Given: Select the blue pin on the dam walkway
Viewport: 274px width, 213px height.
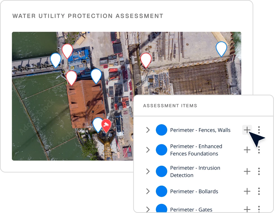Looking at the screenshot, I should click(x=56, y=60).
